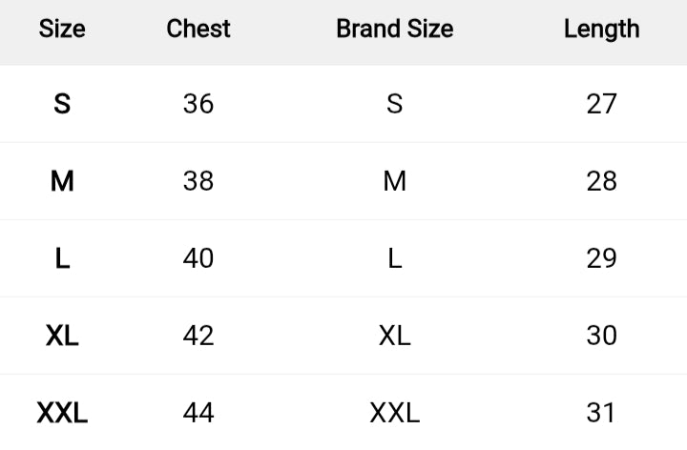Click chest value 38
The height and width of the screenshot is (450, 687).
click(x=198, y=180)
